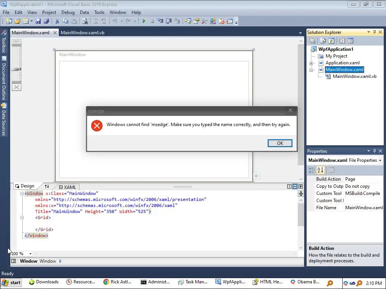The image size is (386, 289).
Task: Click the designer zoom slider thumb
Action: [x=16, y=70]
